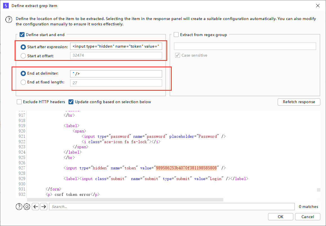Close the Define extract grep item dialog
The height and width of the screenshot is (226, 326).
point(318,6)
